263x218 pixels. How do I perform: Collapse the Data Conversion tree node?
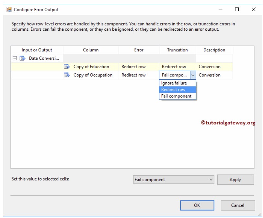click(x=15, y=58)
